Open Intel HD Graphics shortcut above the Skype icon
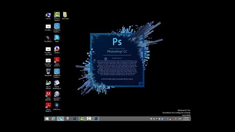Viewport: 235px width, 132px height. pos(57,28)
